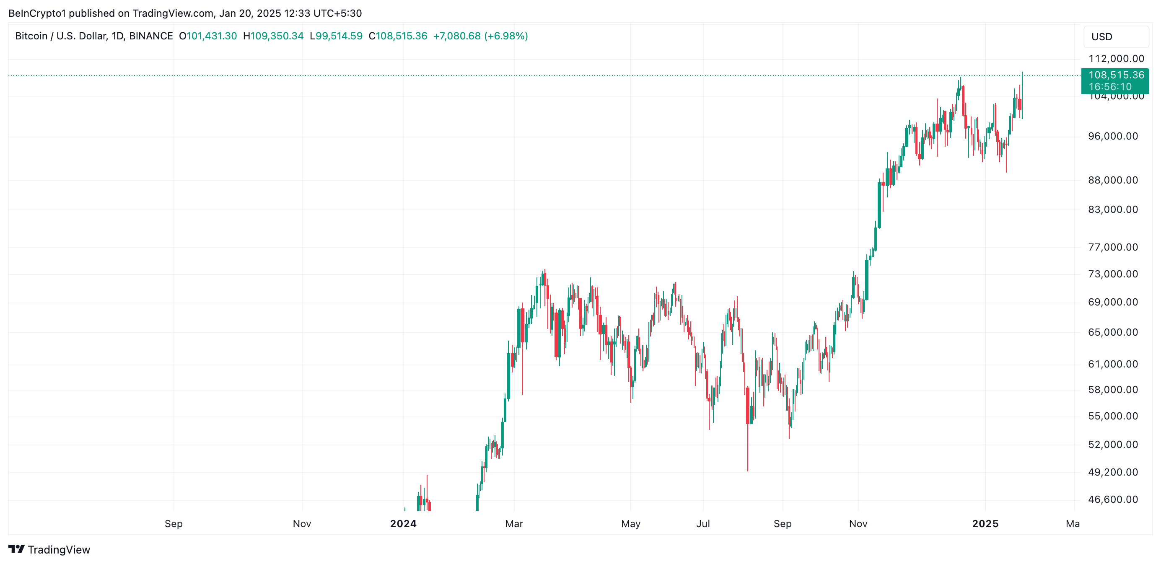
Task: Click the 96,000.00 price axis label
Action: 1113,136
